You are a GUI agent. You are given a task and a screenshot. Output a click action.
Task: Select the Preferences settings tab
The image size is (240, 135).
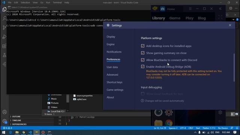(113, 59)
